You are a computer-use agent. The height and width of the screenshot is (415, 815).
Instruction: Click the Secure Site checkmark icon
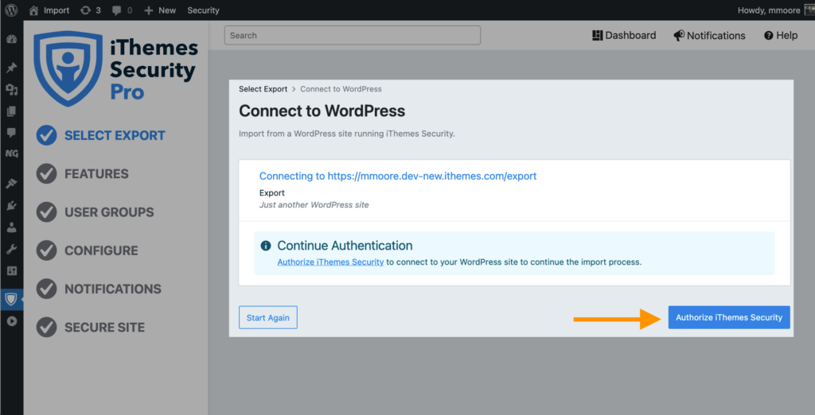coord(46,328)
